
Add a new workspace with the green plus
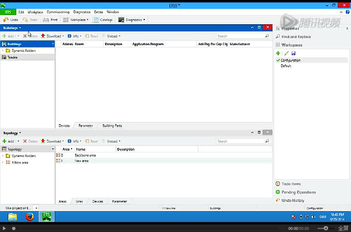[x=278, y=53]
